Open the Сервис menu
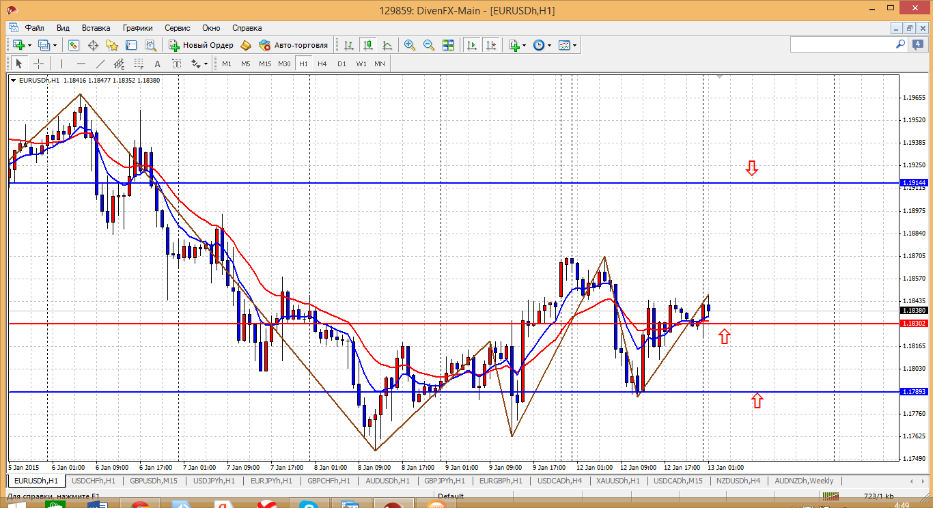This screenshot has width=935, height=508. coord(178,28)
